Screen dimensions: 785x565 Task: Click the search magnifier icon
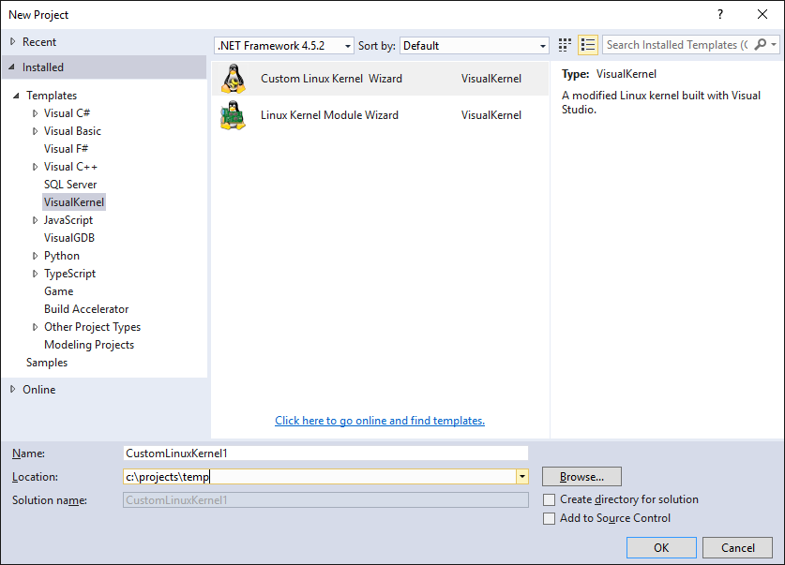pos(761,45)
